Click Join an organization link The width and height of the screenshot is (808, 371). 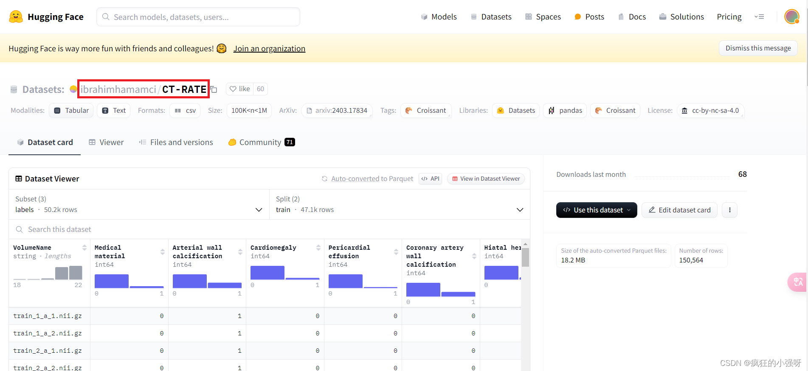coord(269,49)
